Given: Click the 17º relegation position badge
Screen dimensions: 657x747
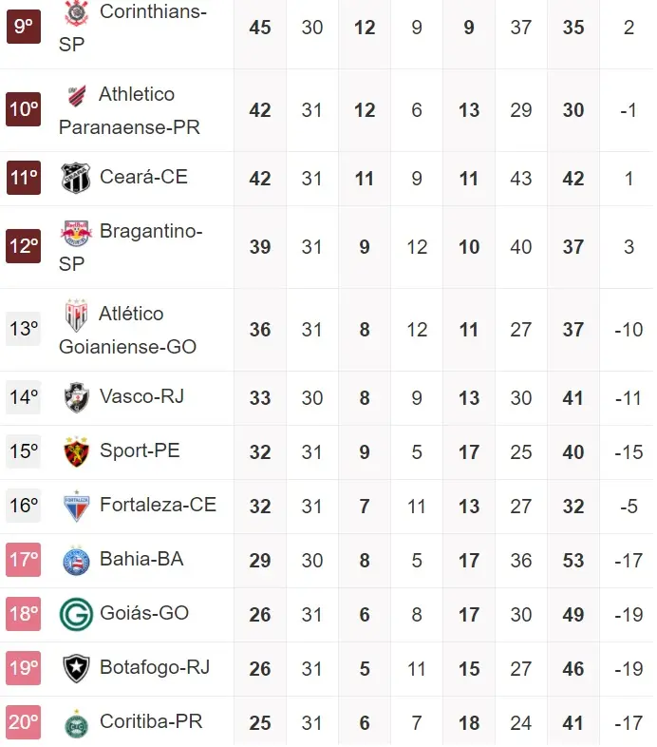Looking at the screenshot, I should (x=23, y=560).
